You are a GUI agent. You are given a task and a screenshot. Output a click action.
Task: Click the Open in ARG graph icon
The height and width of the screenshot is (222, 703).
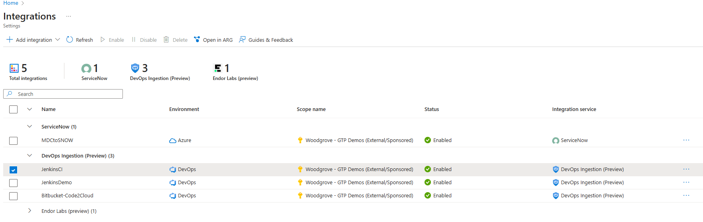point(197,39)
